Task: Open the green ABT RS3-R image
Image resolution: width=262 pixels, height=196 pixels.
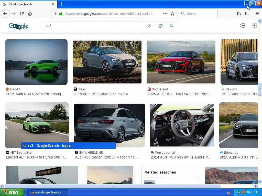Action: coord(37,125)
